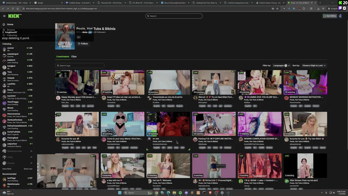Click the search magnifier icon
The image size is (348, 196).
click(x=148, y=16)
